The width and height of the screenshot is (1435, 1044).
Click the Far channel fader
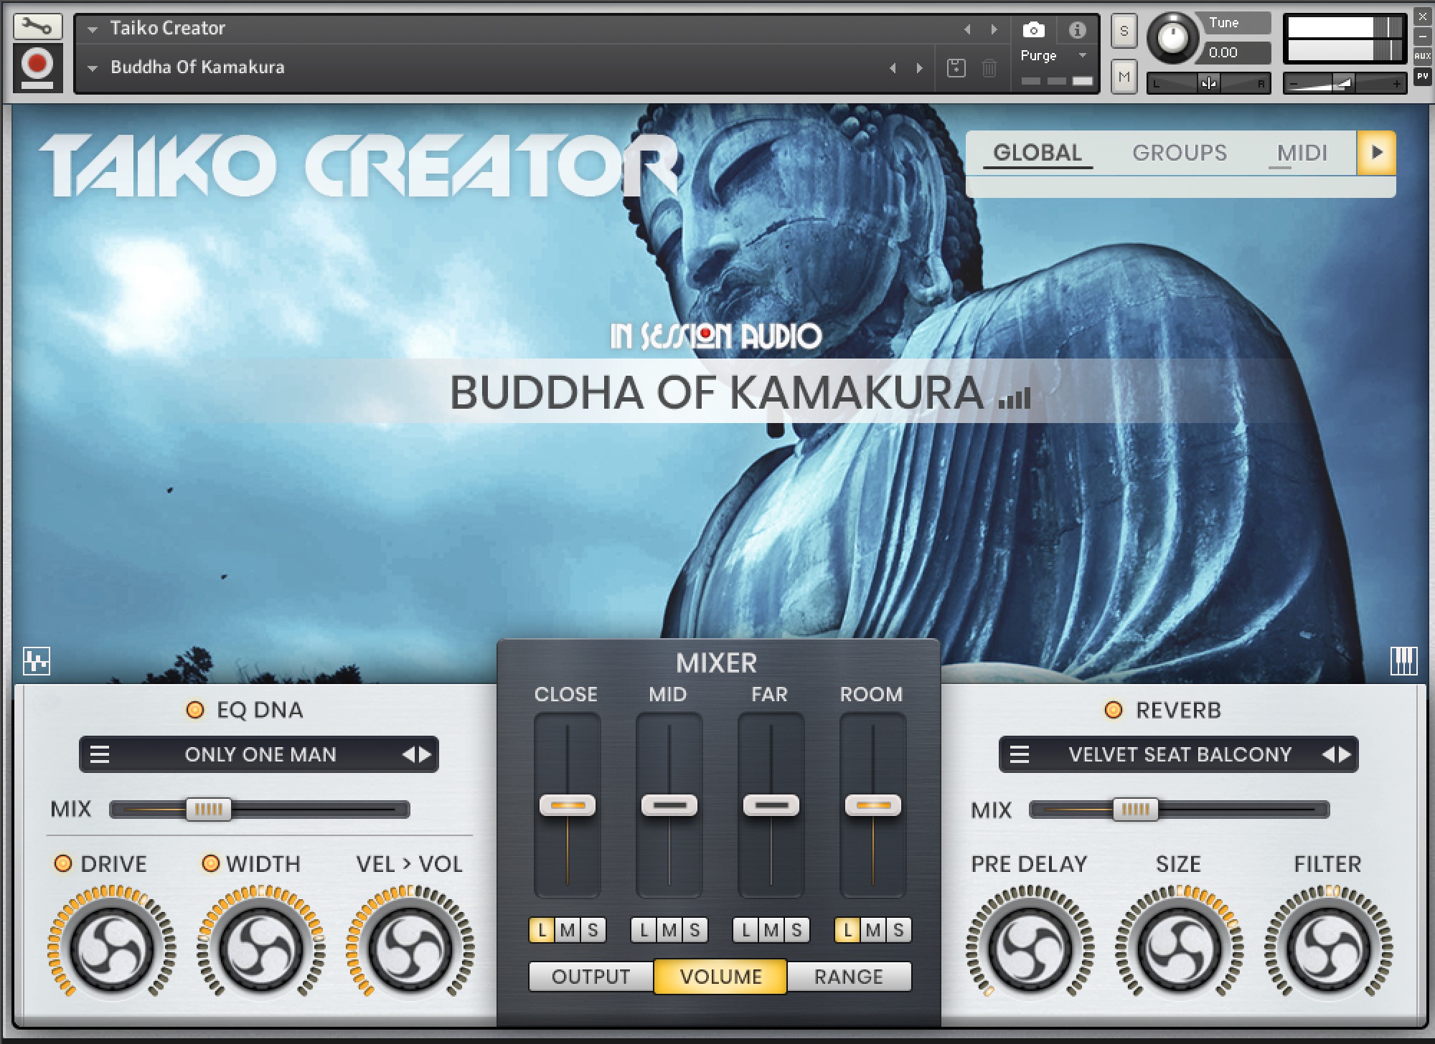tap(771, 805)
